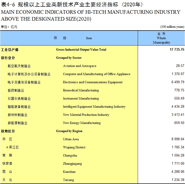The height and width of the screenshot is (184, 185).
Task: Select the New Energy Manufacturing value 659.50
Action: click(x=179, y=123)
